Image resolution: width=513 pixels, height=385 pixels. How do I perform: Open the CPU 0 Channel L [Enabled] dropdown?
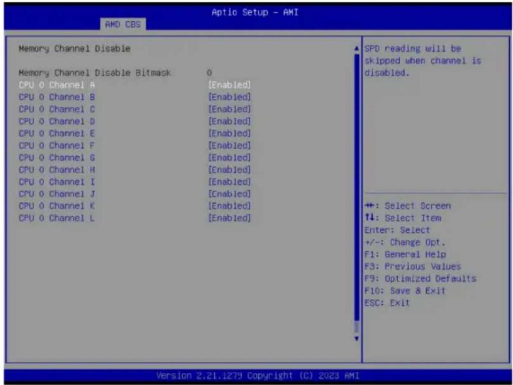230,218
